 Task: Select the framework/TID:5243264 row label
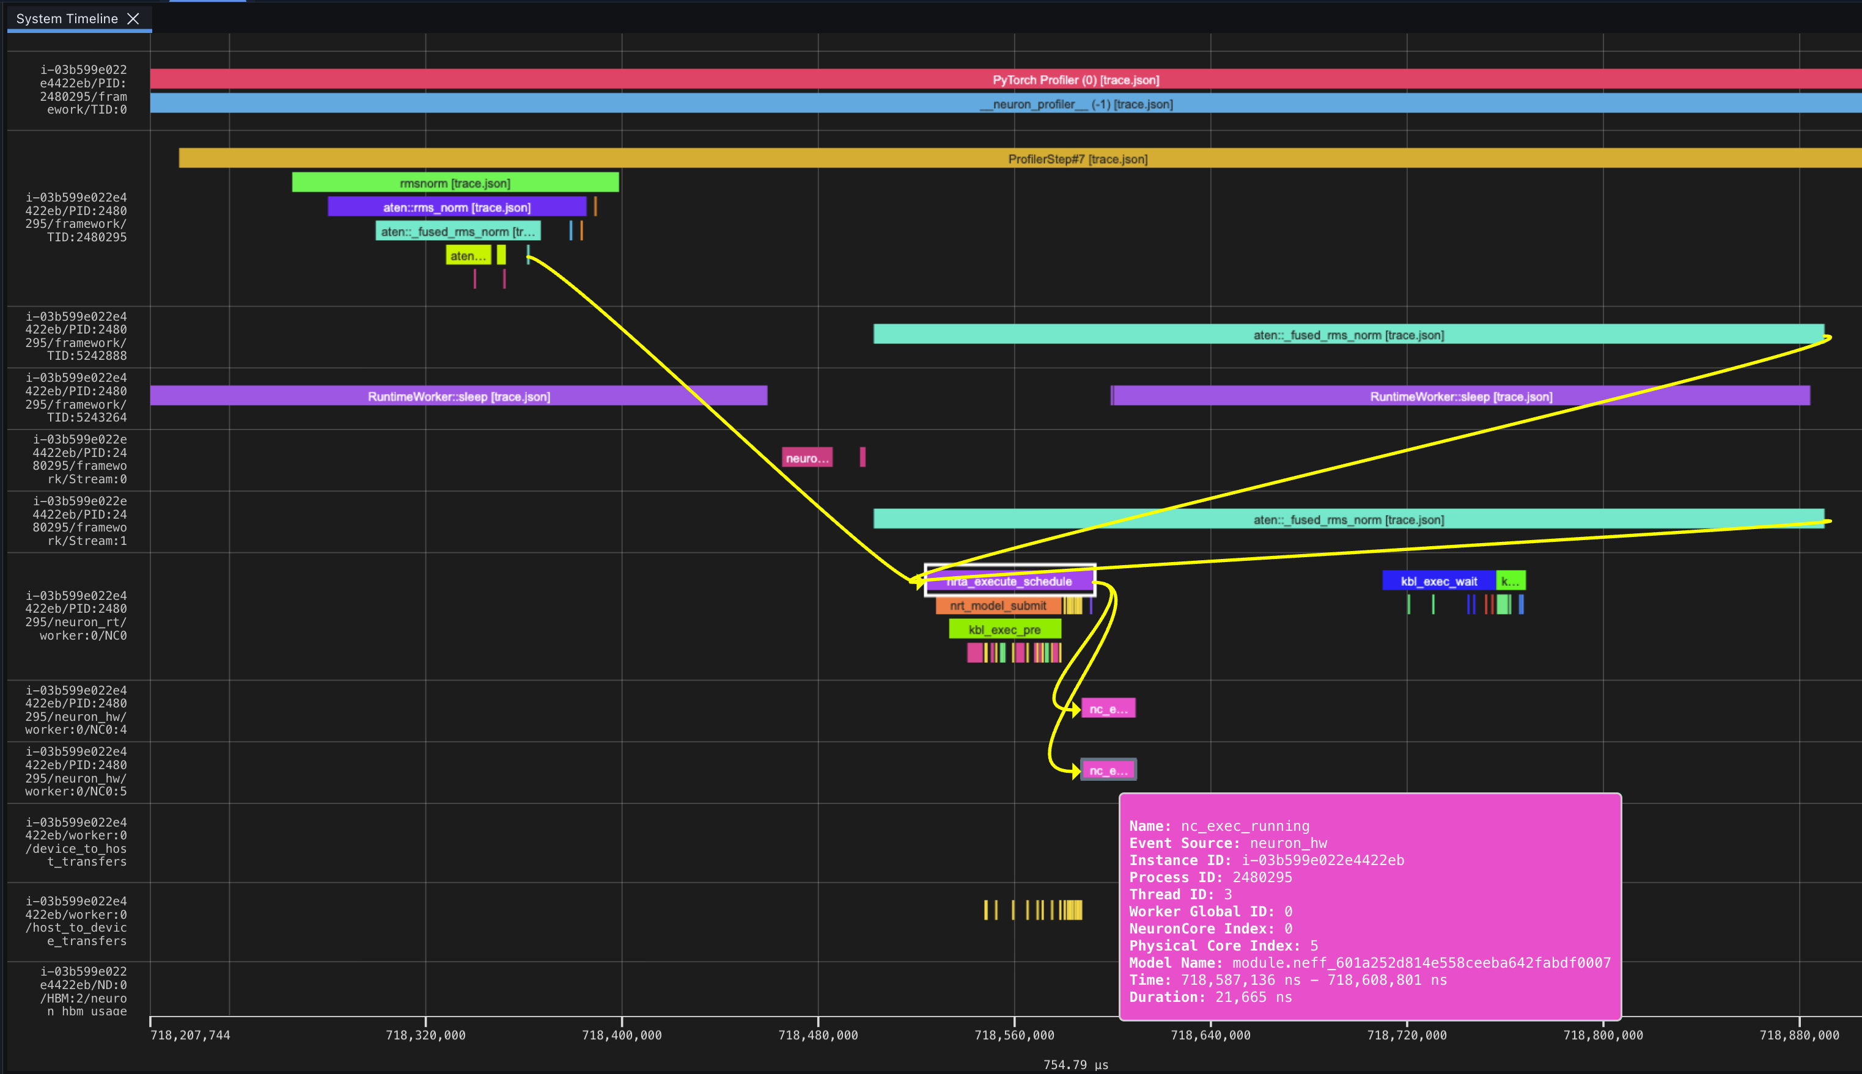(x=76, y=398)
